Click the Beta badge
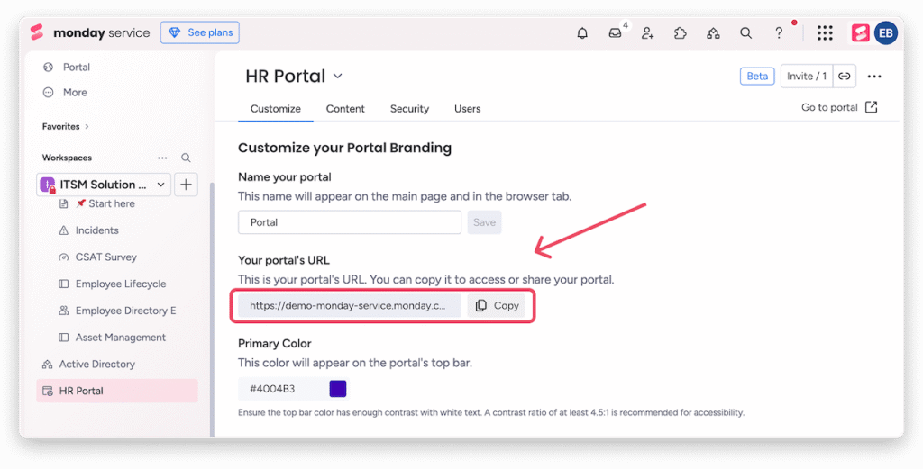Viewport: 923px width, 469px height. pos(757,76)
